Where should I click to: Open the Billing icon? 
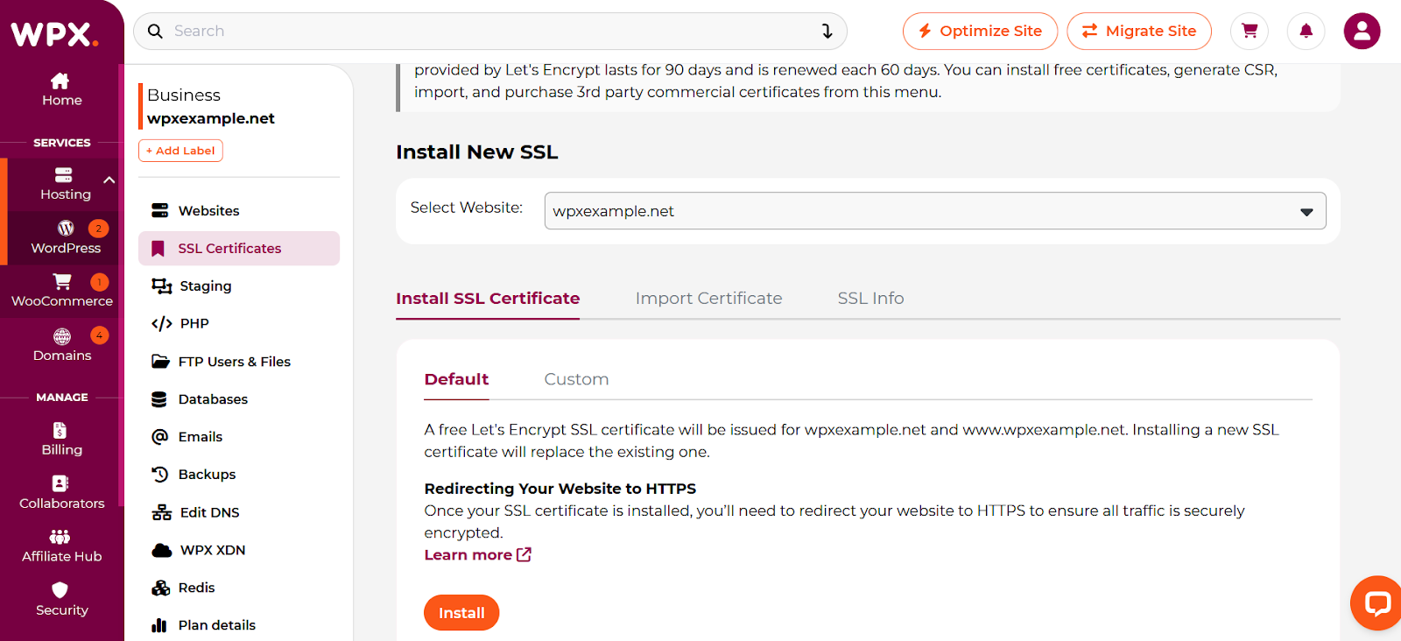click(x=60, y=430)
